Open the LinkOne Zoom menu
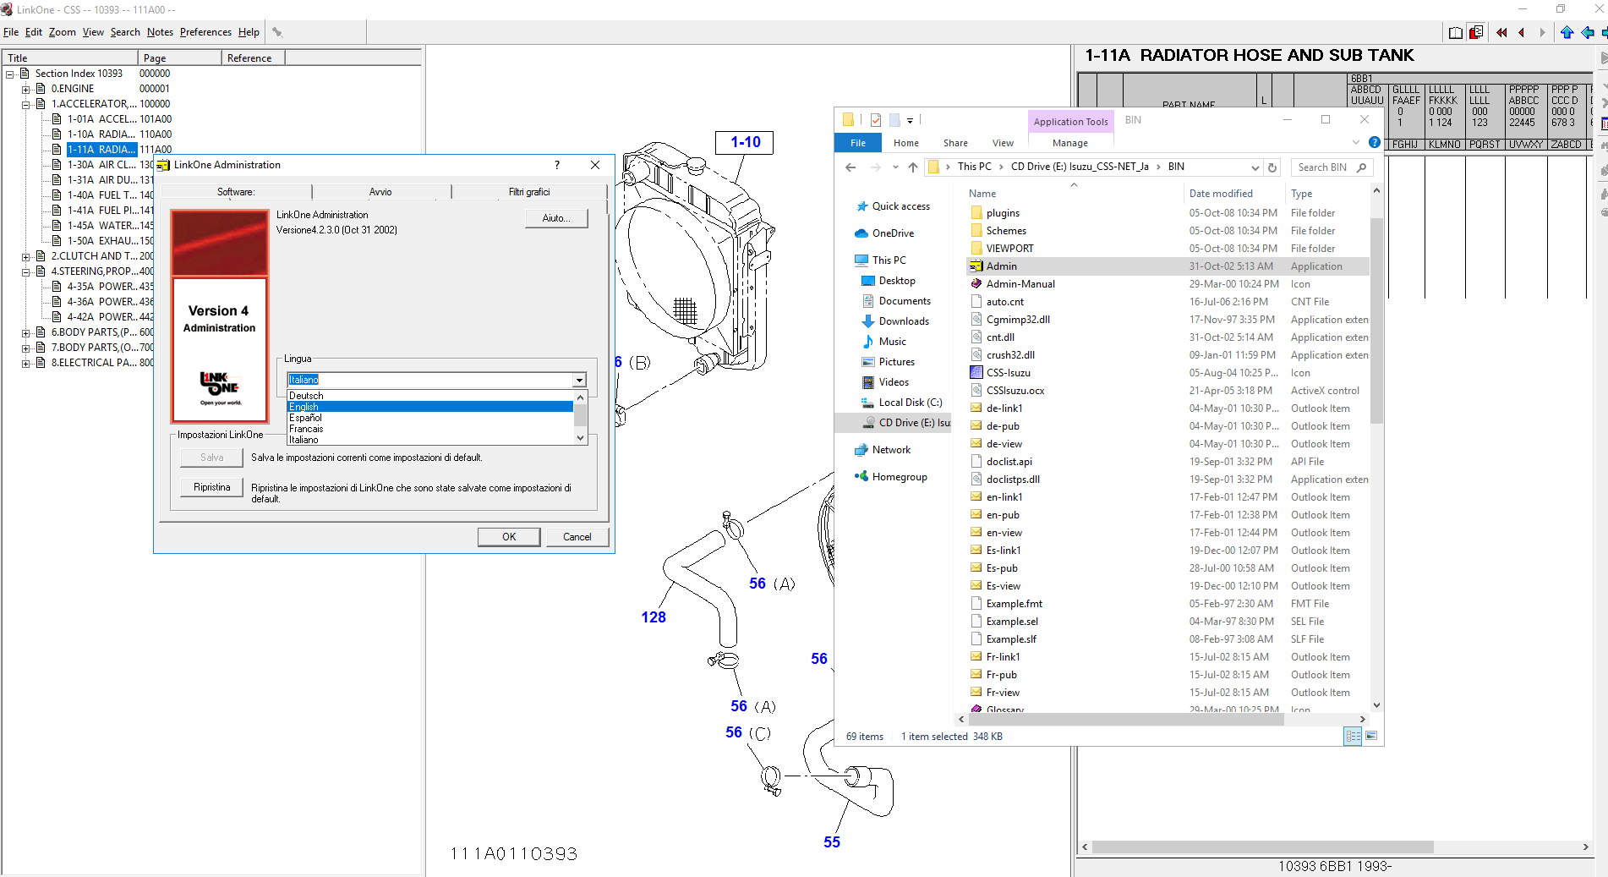1608x877 pixels. click(62, 32)
